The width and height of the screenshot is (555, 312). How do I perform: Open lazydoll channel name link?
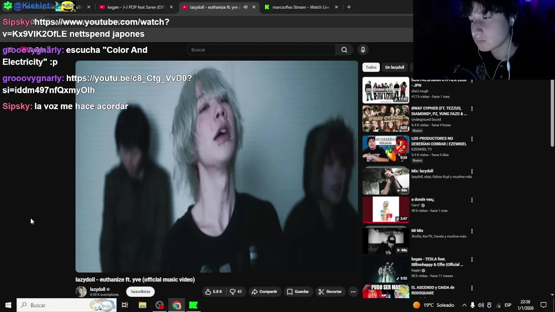(98, 289)
